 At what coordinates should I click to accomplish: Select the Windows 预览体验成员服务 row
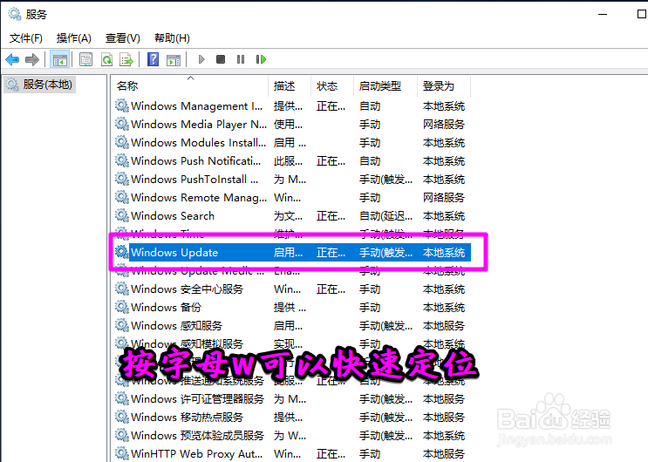(292, 435)
